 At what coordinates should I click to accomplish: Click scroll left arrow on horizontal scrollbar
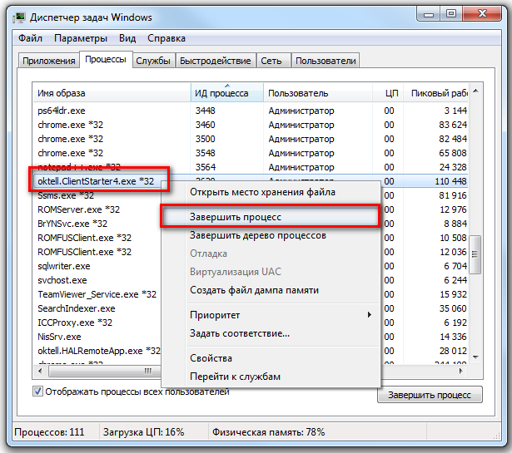[39, 371]
